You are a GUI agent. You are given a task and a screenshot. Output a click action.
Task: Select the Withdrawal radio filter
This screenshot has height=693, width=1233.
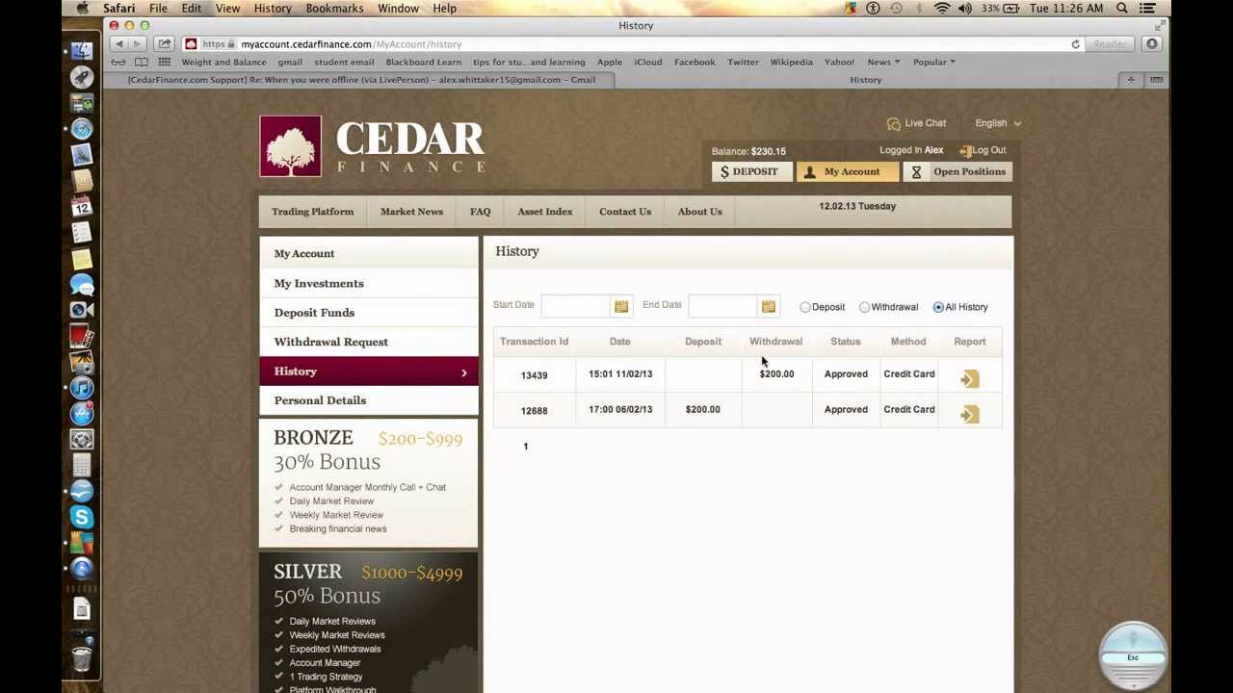864,307
